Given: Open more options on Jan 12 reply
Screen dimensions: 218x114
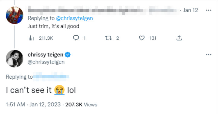Looking at the screenshot, I should click(x=209, y=10).
